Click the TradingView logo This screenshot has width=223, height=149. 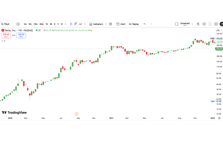click(x=14, y=113)
